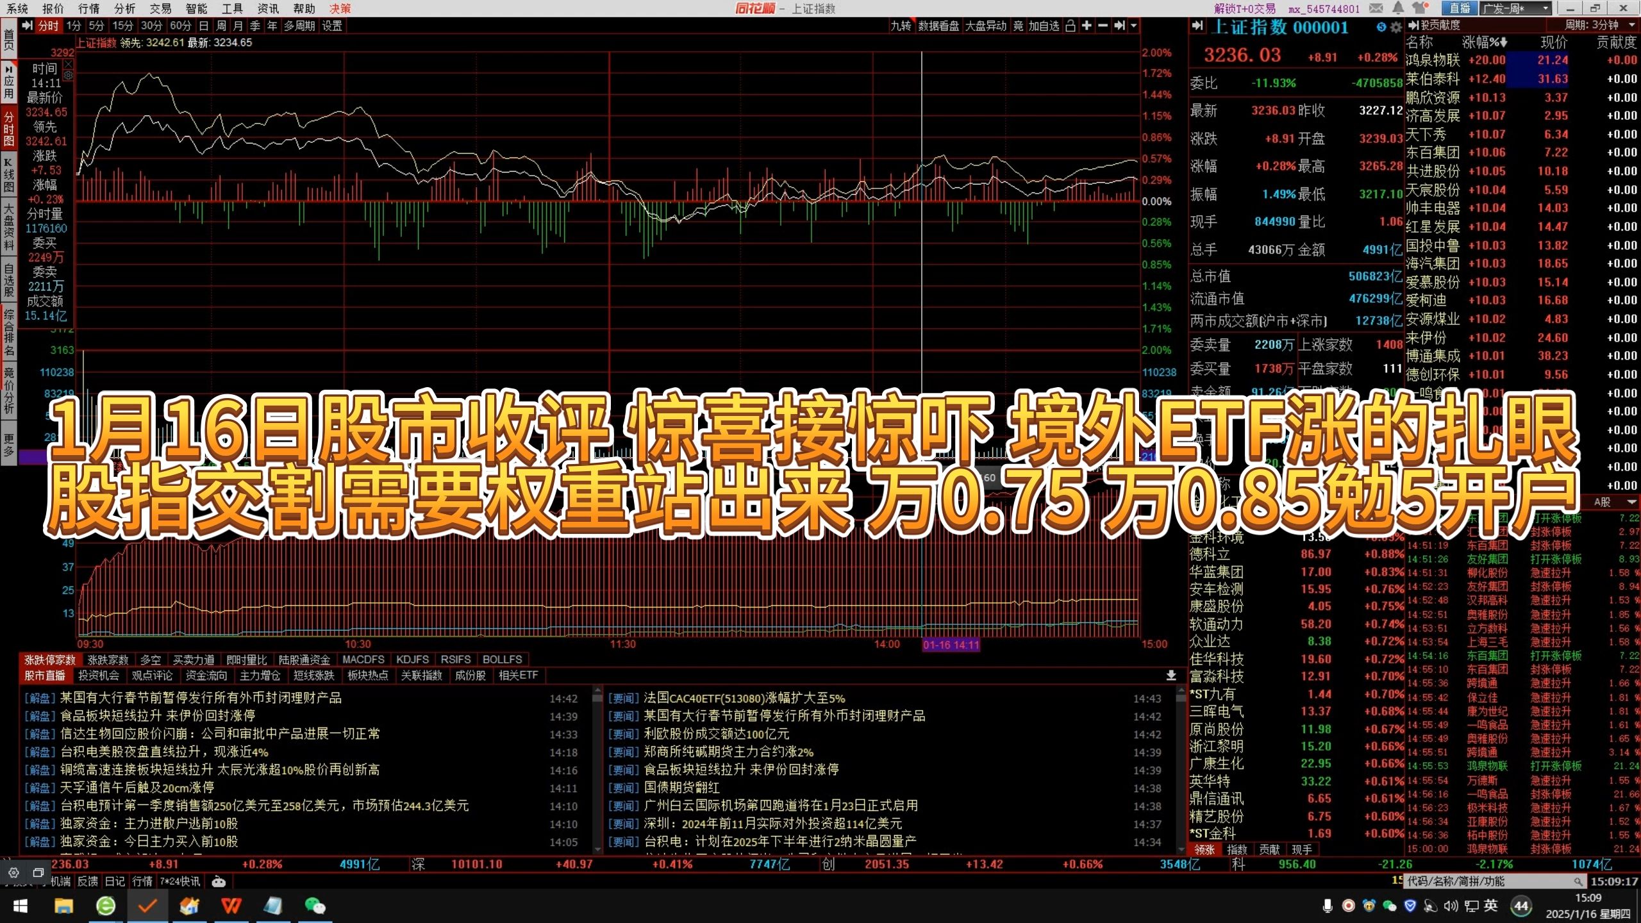Click the robot assistant icon in status bar
The height and width of the screenshot is (923, 1641).
(219, 881)
